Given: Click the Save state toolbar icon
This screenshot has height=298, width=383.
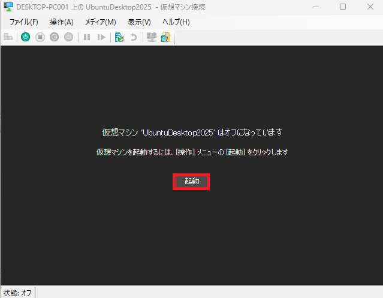Looking at the screenshot, I should pyautogui.click(x=69, y=37).
